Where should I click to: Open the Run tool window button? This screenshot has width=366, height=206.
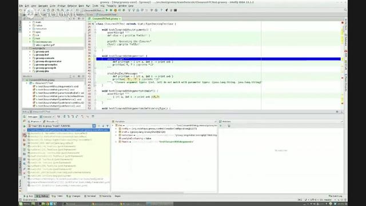(28, 196)
